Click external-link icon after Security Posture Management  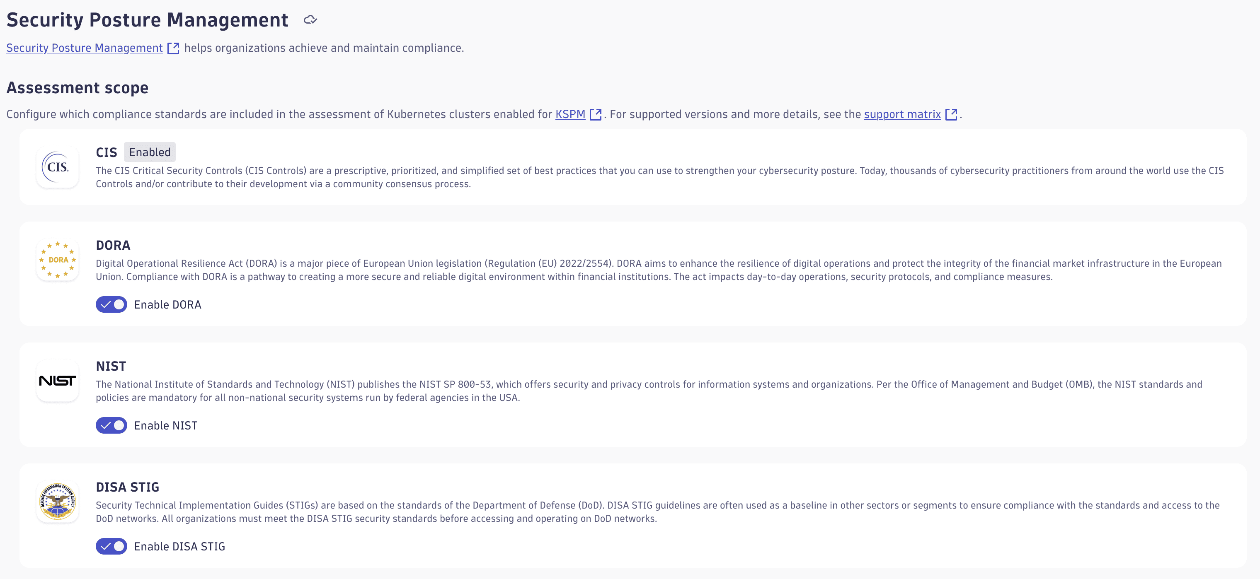173,48
